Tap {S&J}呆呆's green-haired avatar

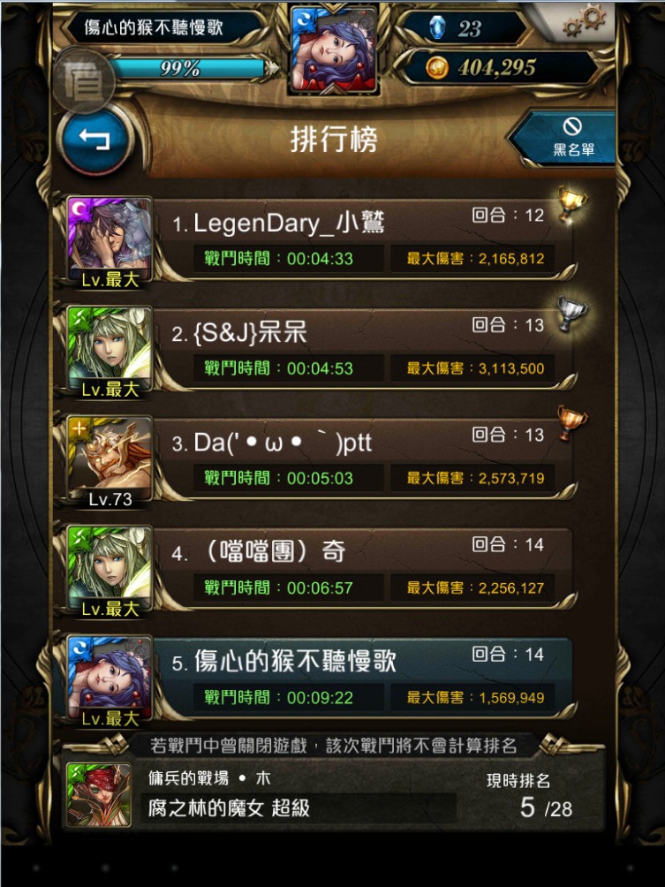click(x=110, y=351)
